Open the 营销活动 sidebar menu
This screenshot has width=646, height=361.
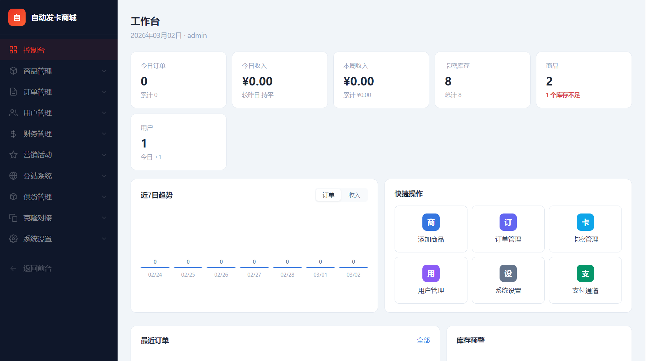click(x=58, y=155)
